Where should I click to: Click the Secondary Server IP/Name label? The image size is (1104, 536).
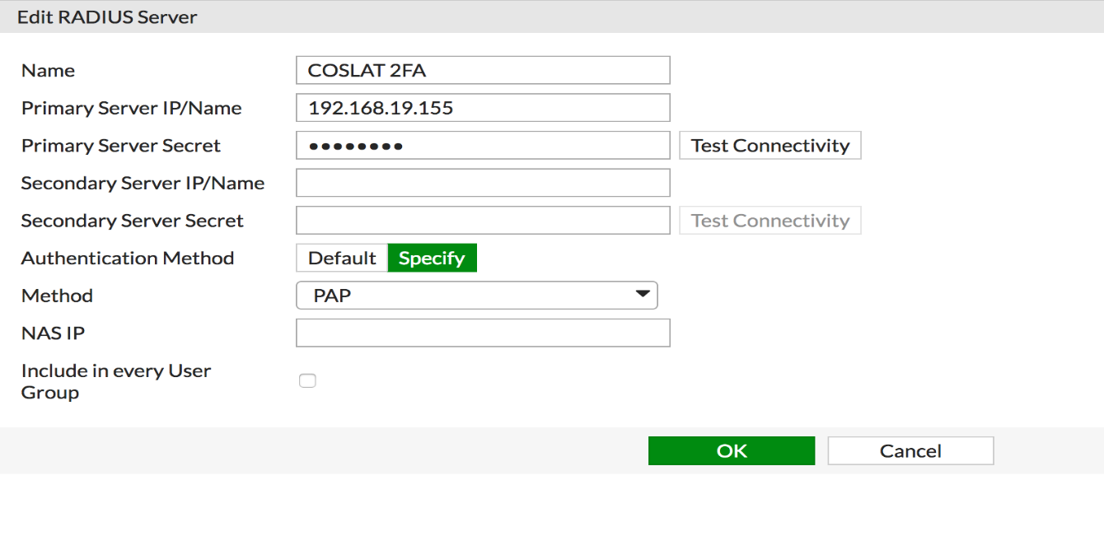point(143,183)
